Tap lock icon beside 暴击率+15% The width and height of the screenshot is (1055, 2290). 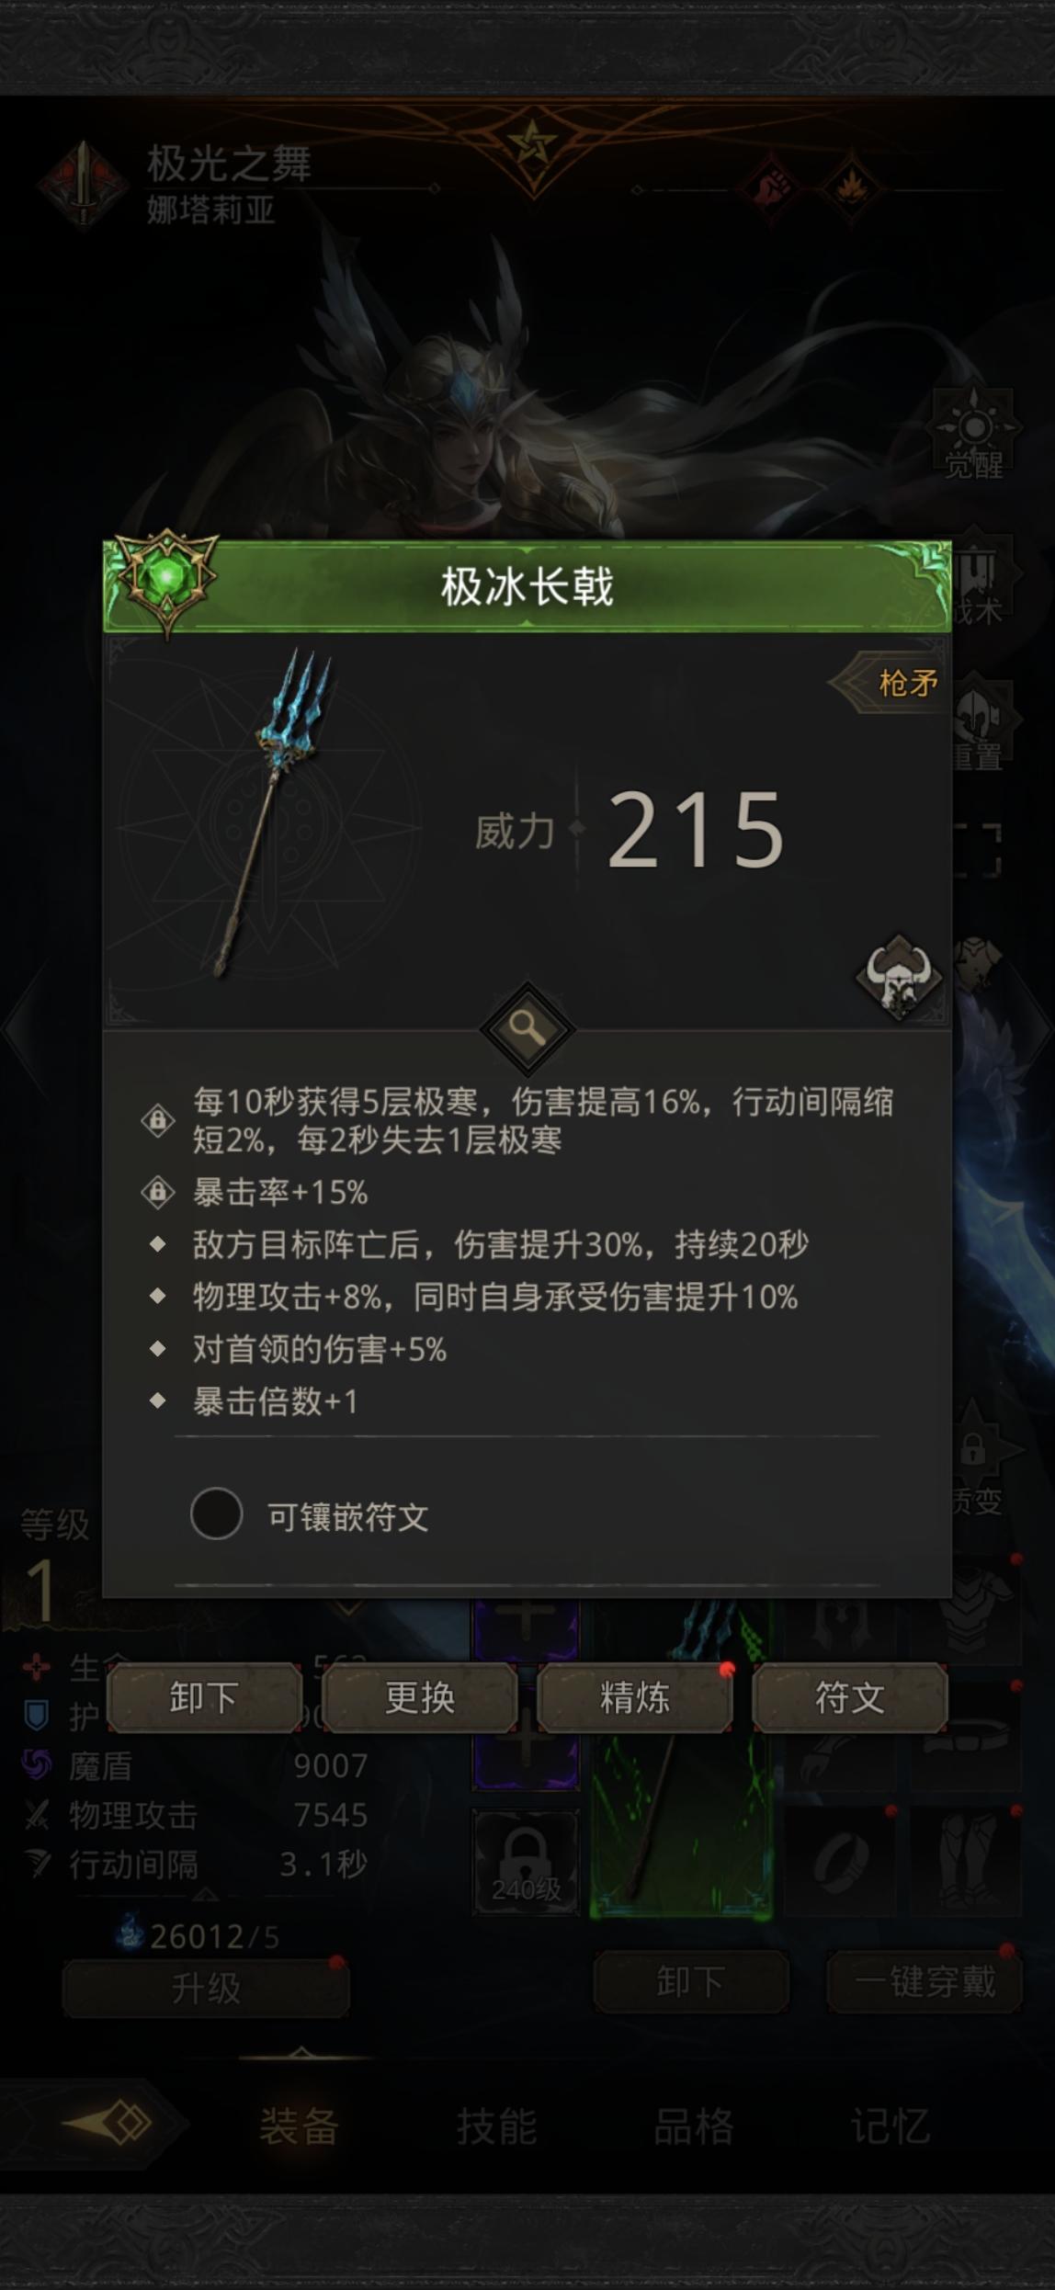click(158, 1192)
